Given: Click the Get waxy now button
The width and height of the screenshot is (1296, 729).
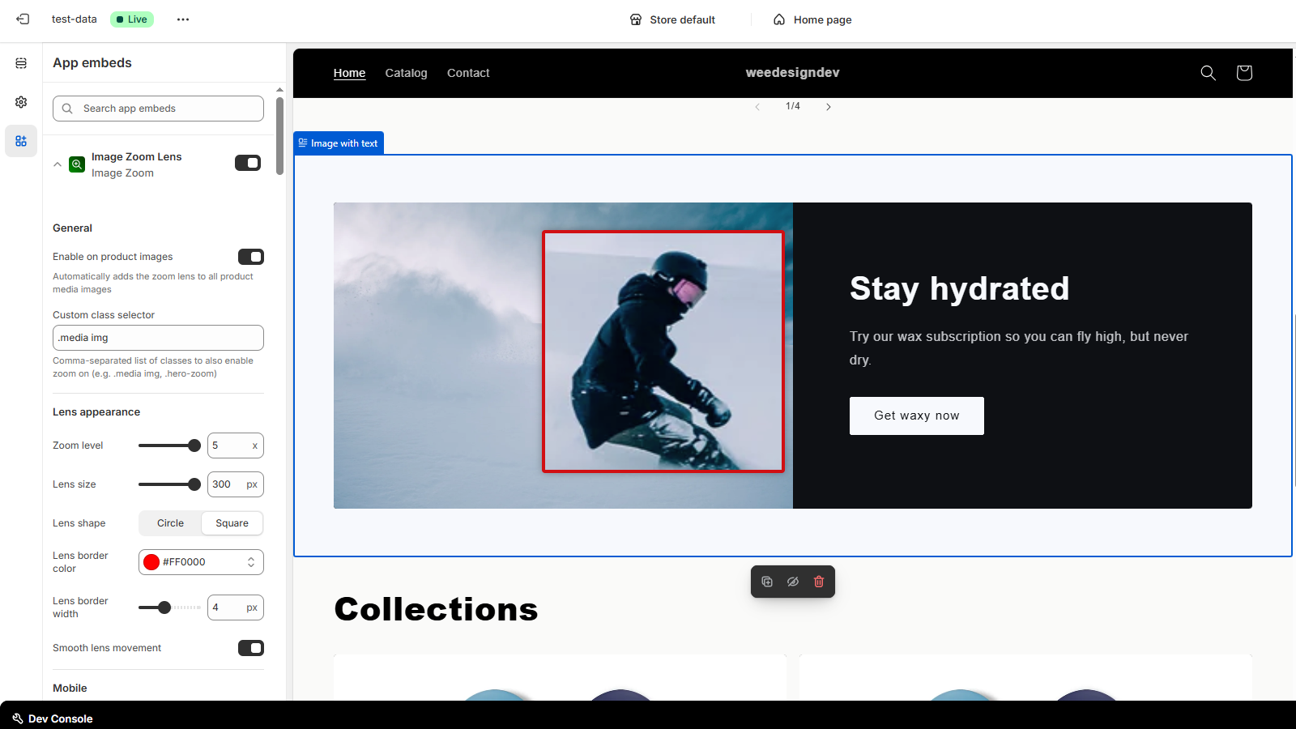Looking at the screenshot, I should coord(917,416).
